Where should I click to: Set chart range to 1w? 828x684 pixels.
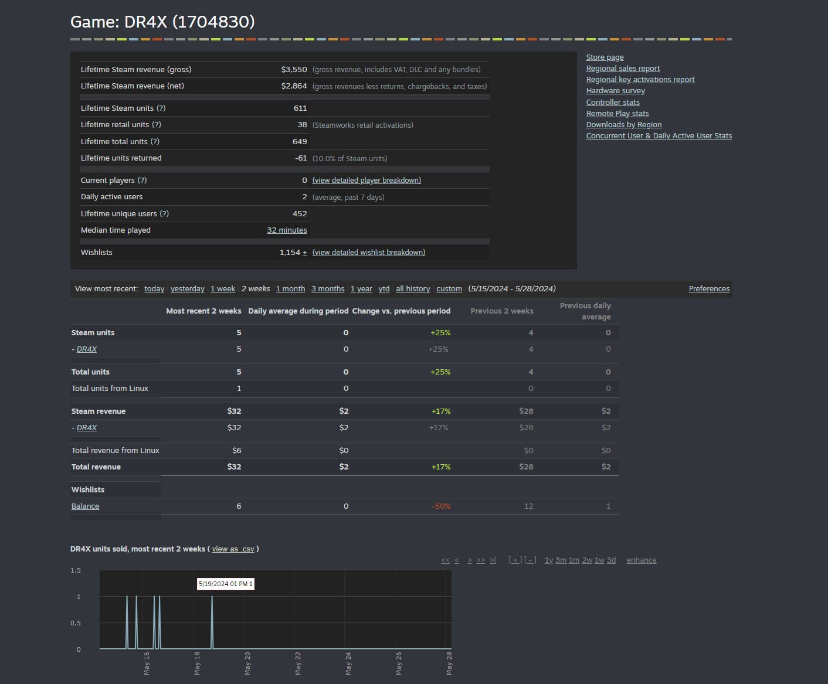599,560
